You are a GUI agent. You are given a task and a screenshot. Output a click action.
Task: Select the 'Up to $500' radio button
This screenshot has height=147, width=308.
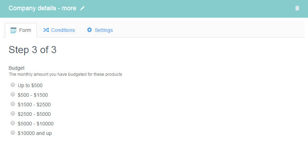pyautogui.click(x=13, y=85)
